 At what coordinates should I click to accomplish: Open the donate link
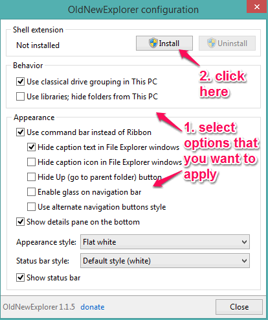tap(93, 307)
